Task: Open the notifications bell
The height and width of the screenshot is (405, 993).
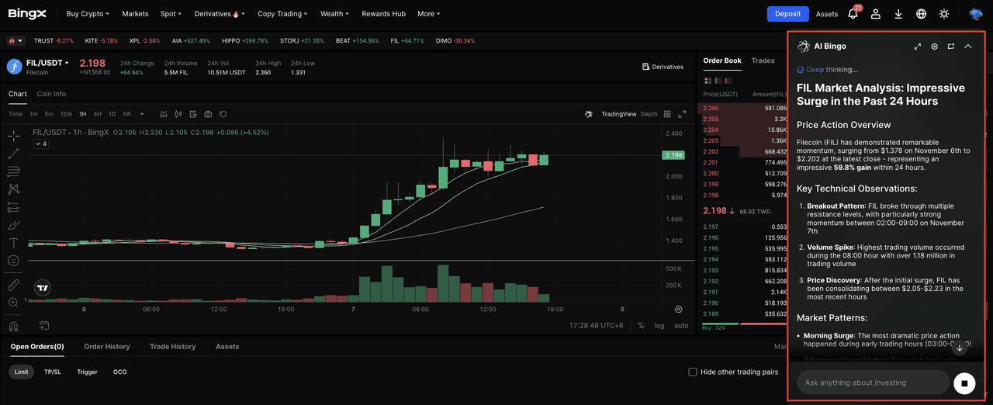Action: point(853,14)
